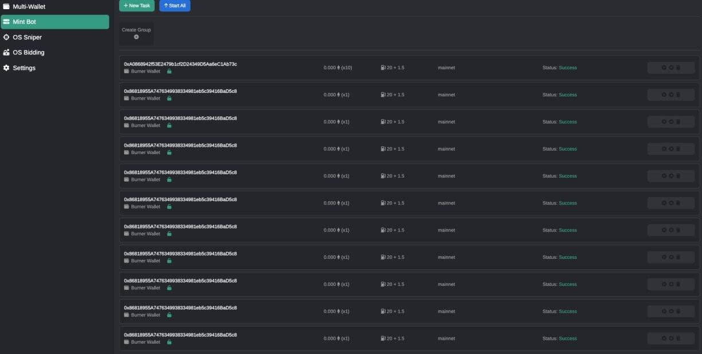Delete the 0xA0868942 task with the trash icon
Image resolution: width=702 pixels, height=354 pixels.
[x=678, y=68]
